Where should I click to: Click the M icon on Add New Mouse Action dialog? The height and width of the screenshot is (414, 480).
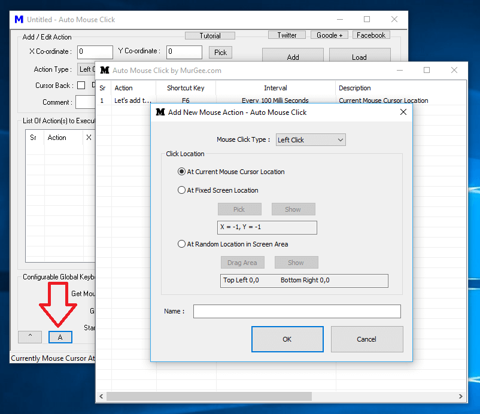159,112
